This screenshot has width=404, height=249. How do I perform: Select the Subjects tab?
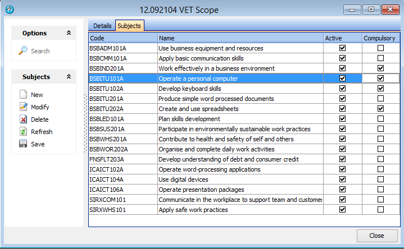(x=129, y=26)
